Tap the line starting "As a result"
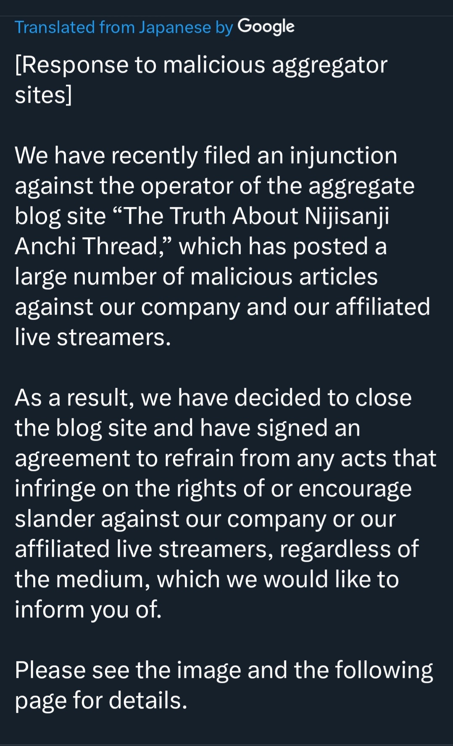The width and height of the screenshot is (453, 746). click(x=213, y=398)
